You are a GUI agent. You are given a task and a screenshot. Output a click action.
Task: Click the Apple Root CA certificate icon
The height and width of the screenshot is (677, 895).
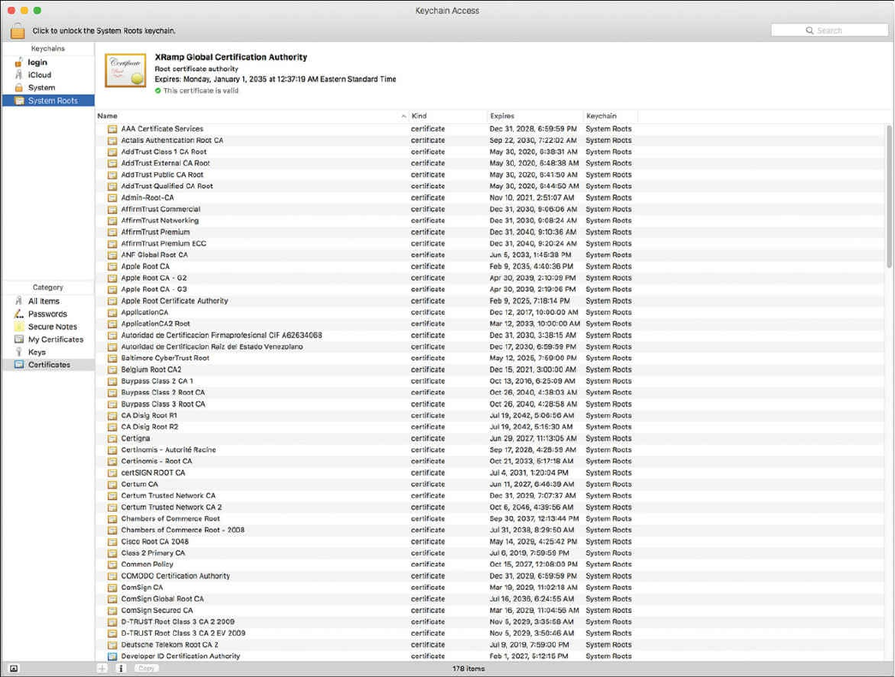[112, 266]
